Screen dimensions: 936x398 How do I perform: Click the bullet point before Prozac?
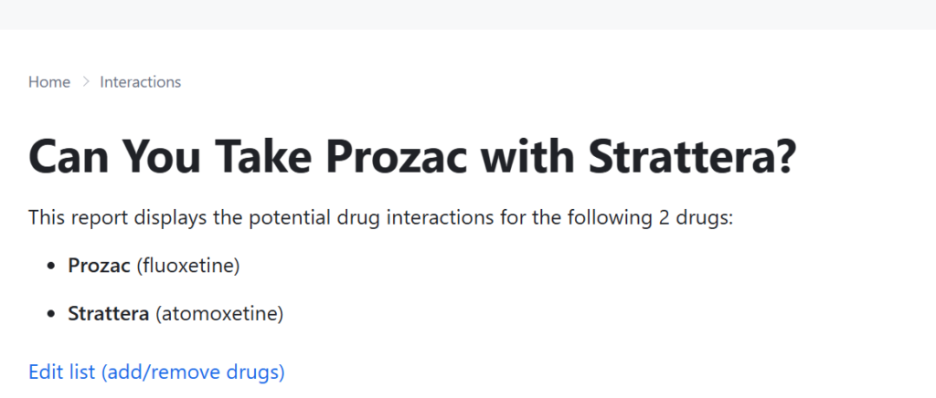[52, 267]
